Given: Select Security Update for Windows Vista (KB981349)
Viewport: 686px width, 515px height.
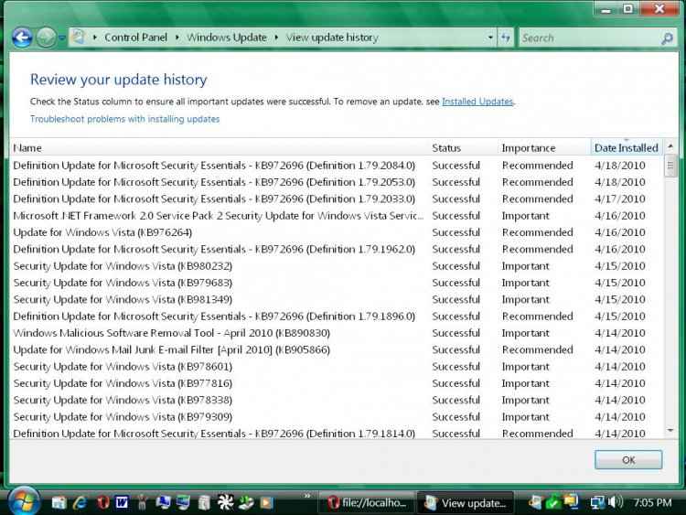Looking at the screenshot, I should click(336, 299).
